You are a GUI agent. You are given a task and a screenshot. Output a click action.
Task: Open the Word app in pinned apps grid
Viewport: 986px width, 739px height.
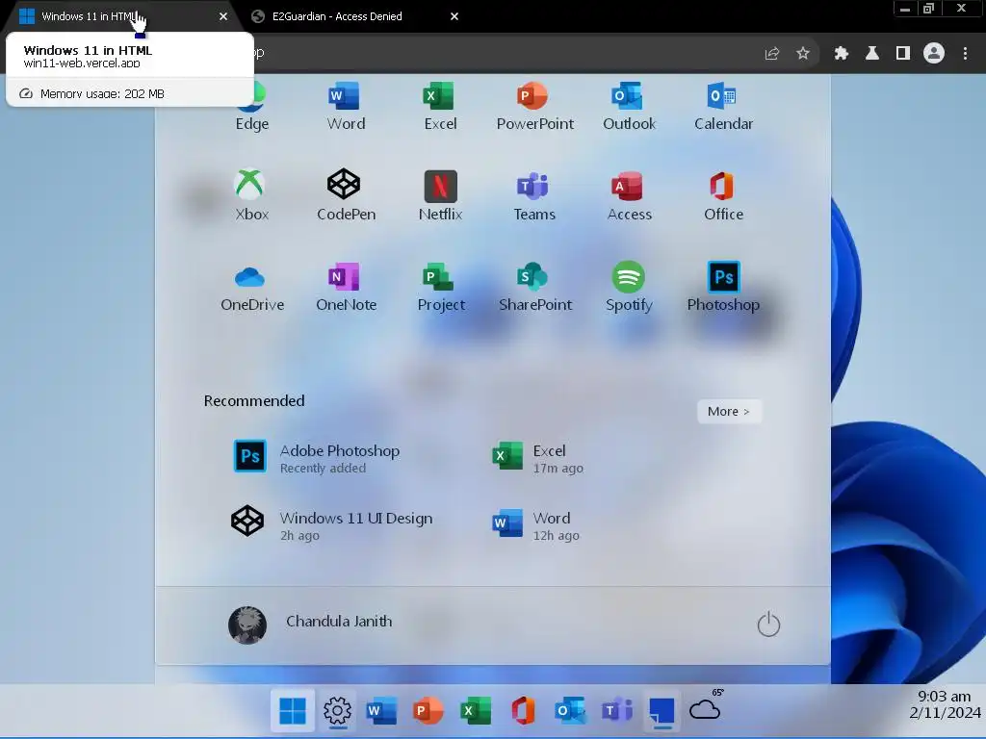tap(346, 107)
